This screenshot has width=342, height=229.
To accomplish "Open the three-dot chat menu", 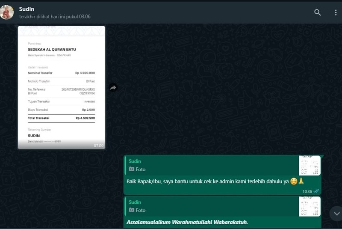I will tap(336, 12).
